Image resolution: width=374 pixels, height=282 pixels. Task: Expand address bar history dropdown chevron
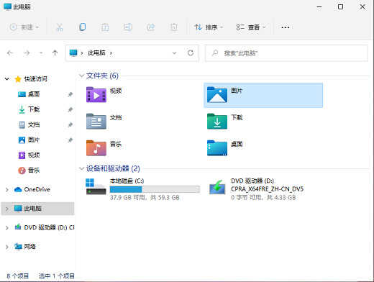click(175, 53)
